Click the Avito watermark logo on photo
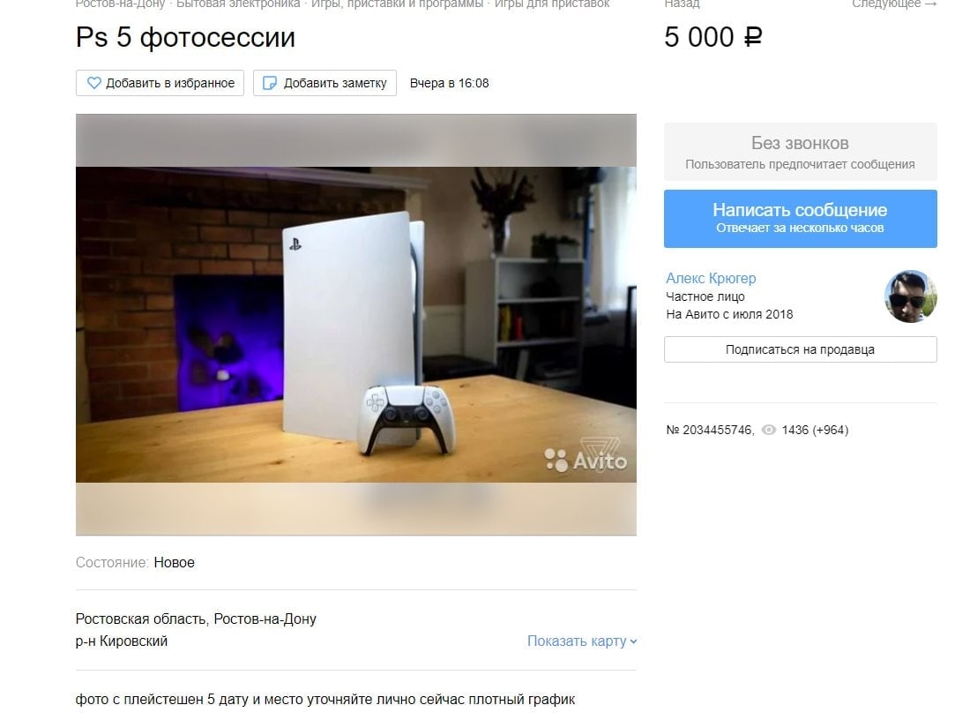955x720 pixels. tap(586, 455)
